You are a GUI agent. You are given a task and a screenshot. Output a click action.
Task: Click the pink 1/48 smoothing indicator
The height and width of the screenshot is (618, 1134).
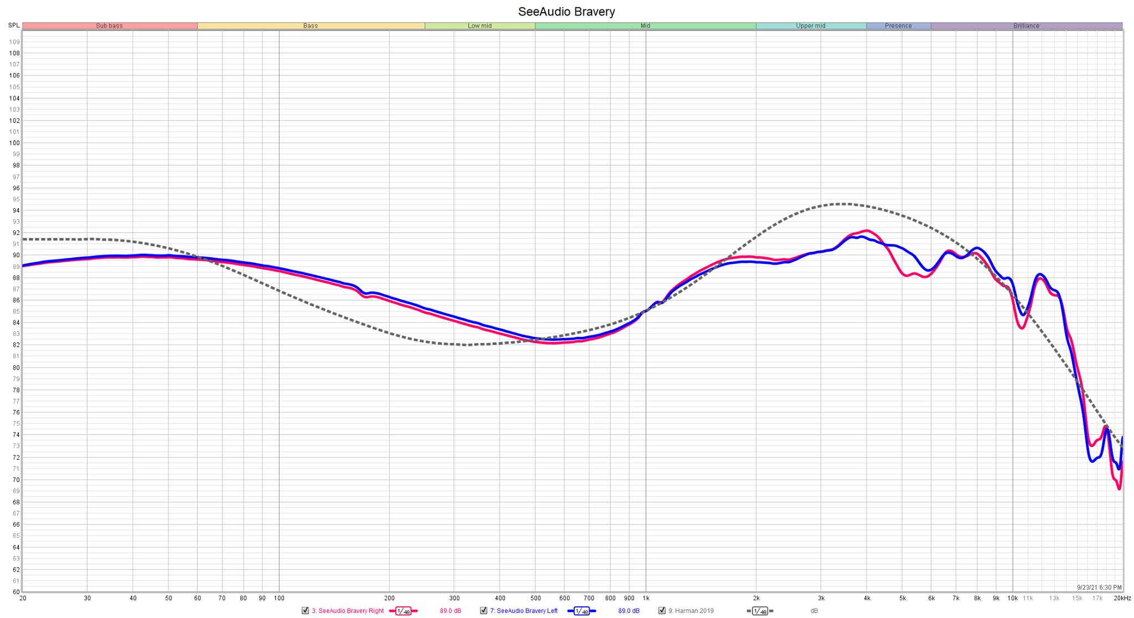tap(403, 611)
